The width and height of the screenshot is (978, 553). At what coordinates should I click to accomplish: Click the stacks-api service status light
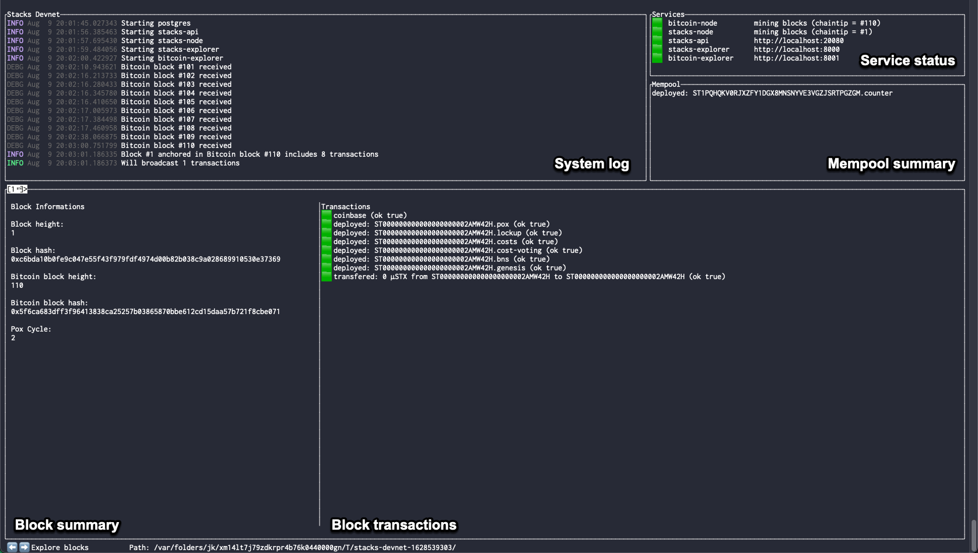(657, 40)
